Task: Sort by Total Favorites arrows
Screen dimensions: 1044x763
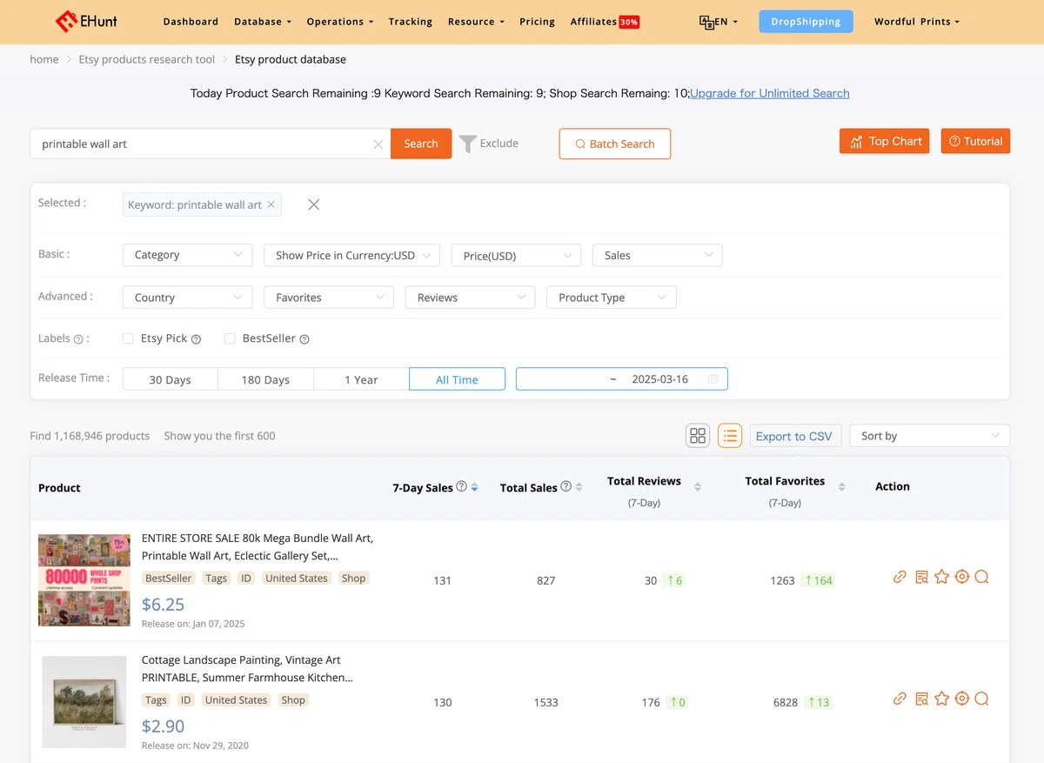Action: [x=841, y=487]
